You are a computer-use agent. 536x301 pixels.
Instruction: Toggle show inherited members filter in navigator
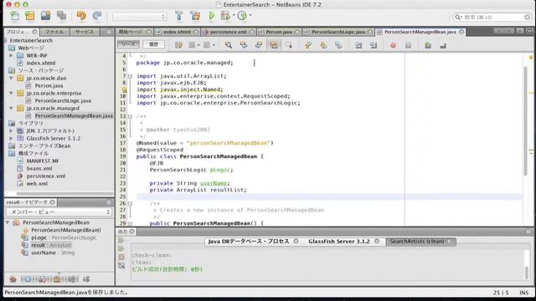[13, 279]
